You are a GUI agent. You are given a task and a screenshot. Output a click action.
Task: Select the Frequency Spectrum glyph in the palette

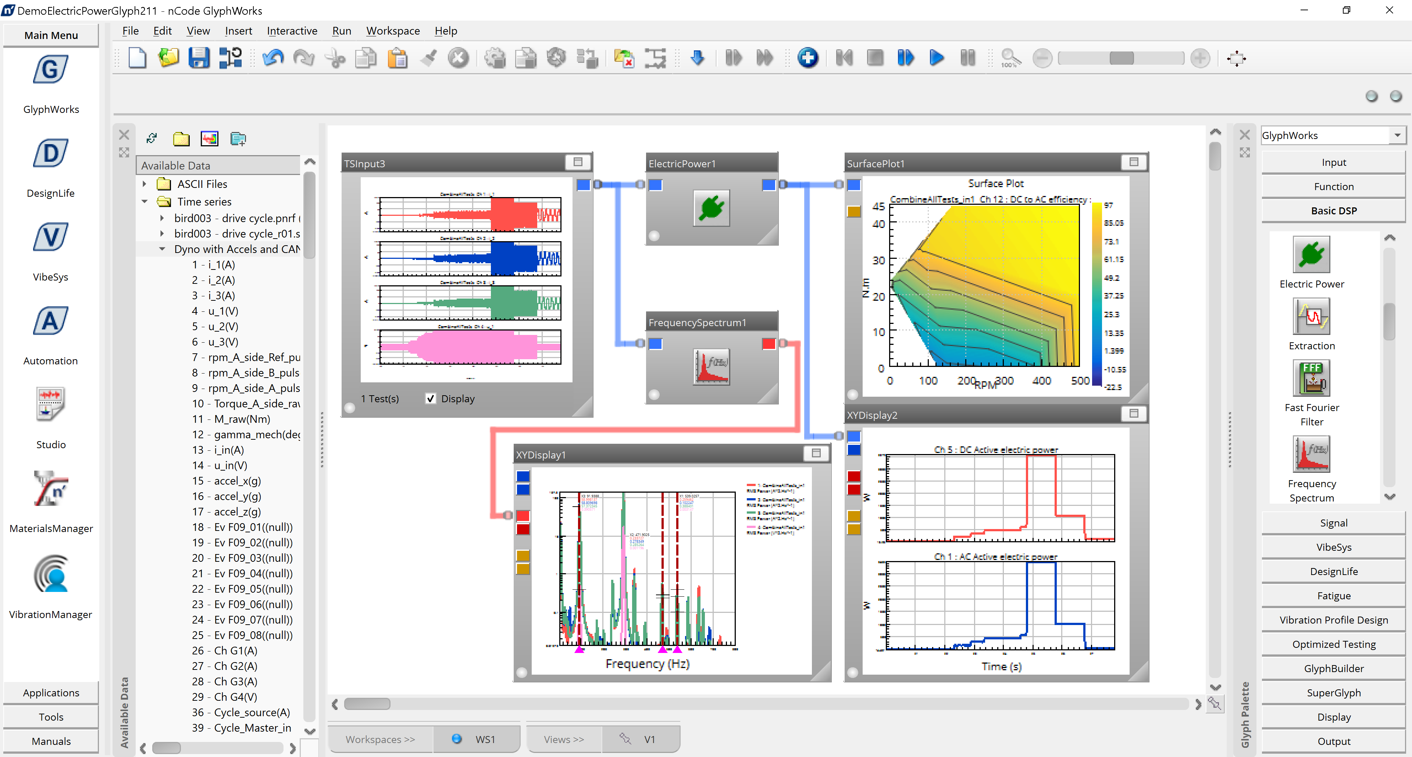[1311, 454]
